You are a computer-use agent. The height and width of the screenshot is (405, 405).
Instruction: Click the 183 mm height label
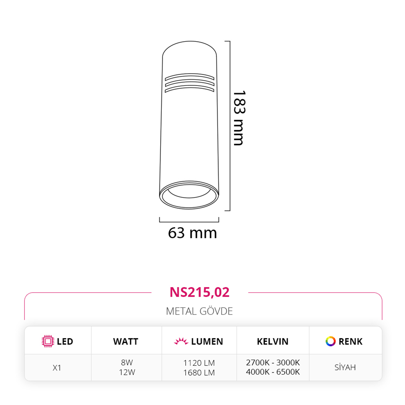pyautogui.click(x=239, y=118)
